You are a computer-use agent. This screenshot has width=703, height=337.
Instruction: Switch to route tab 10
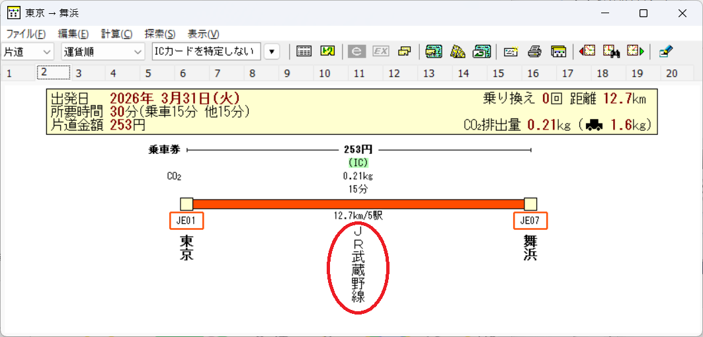(331, 73)
